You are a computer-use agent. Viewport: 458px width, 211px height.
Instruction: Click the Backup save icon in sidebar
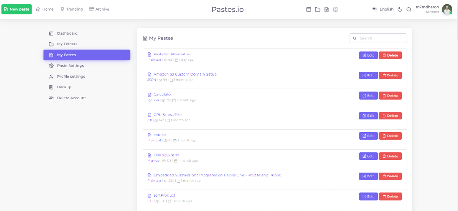(51, 87)
